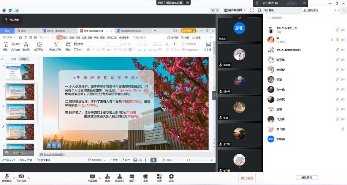
Task: Click the 分享 share button in WPS
Action: 196,38
